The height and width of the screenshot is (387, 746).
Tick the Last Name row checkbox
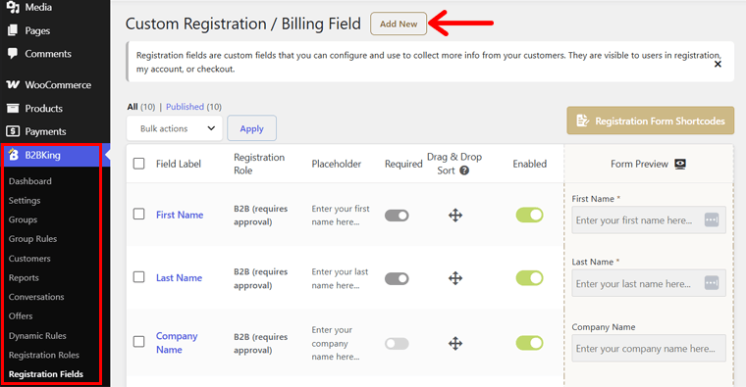139,277
